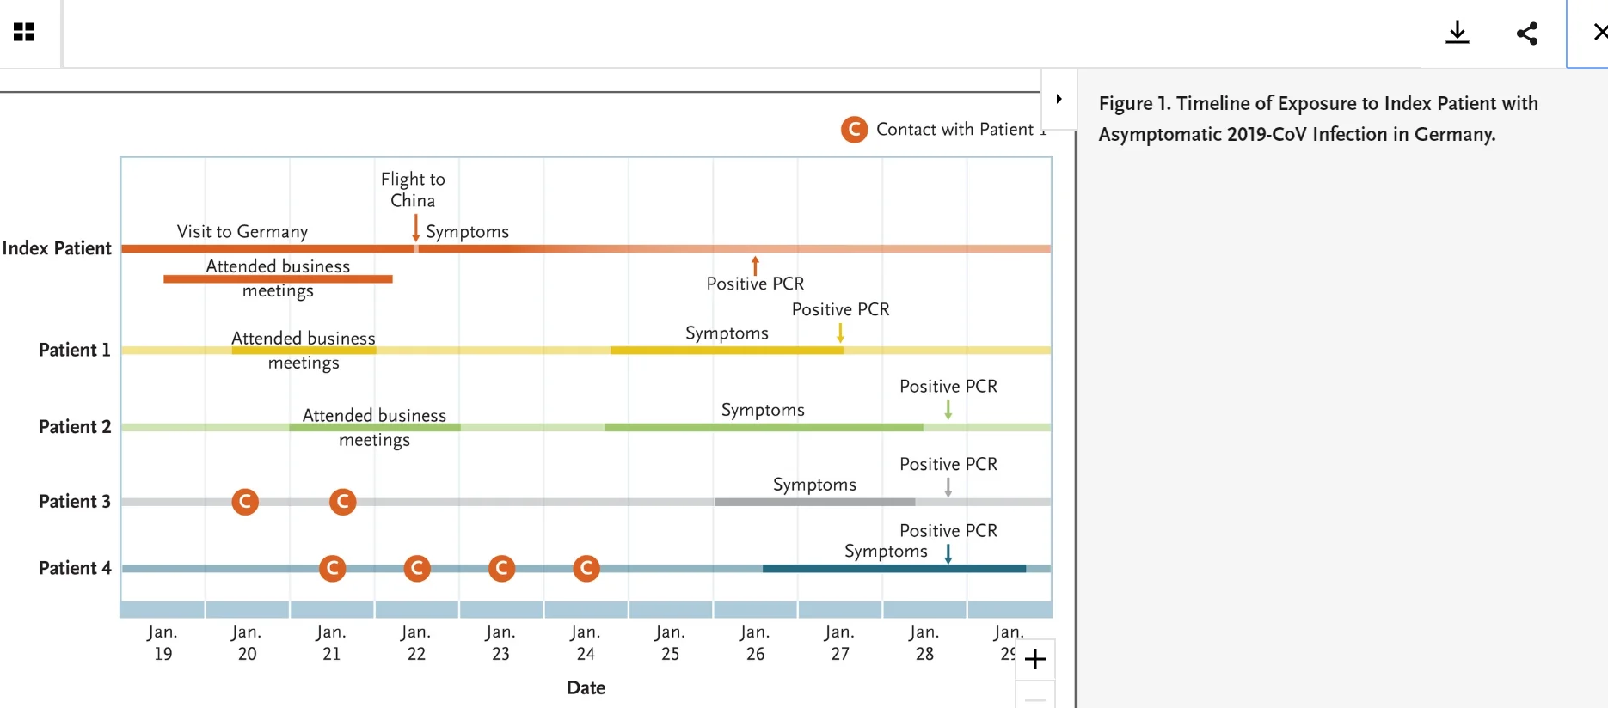1608x708 pixels.
Task: Click the Flight to China arrow marker
Action: pyautogui.click(x=415, y=228)
